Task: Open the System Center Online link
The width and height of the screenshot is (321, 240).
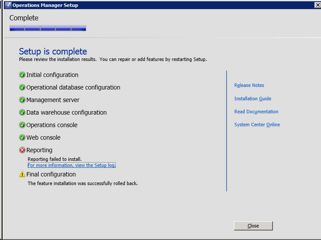Action: pos(257,125)
